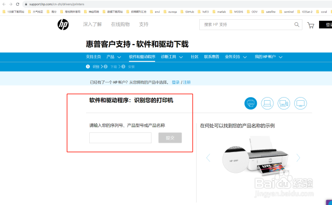Open the ICESat-2 bookmark folder
This screenshot has width=332, height=205.
point(305,12)
